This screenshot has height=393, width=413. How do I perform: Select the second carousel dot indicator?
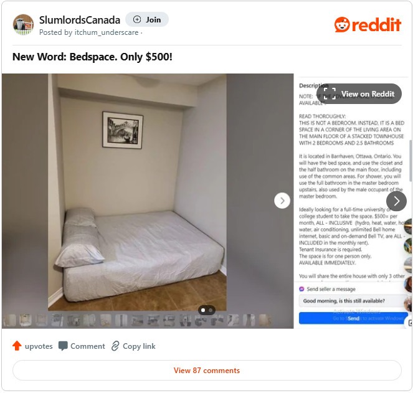click(211, 310)
